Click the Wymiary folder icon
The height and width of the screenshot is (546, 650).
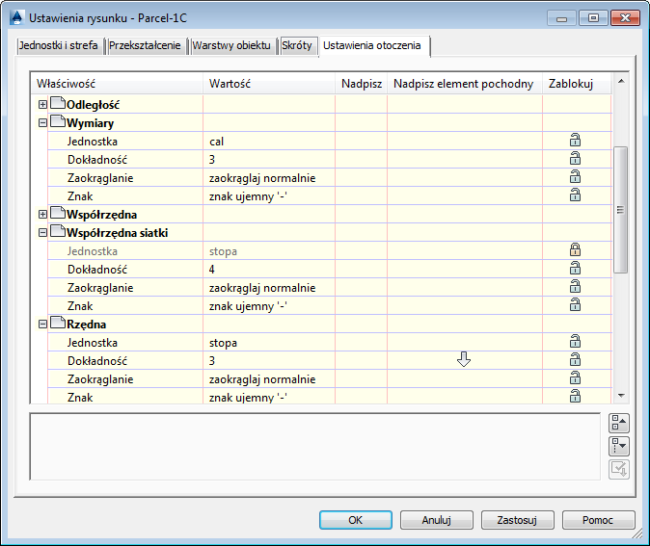(x=58, y=121)
